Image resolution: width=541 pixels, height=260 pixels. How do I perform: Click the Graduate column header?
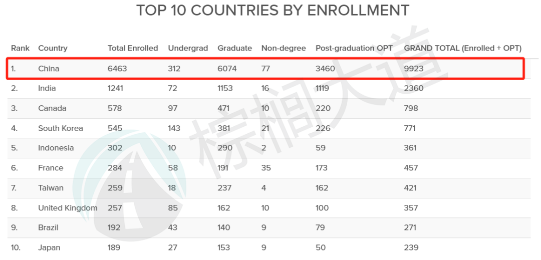234,48
